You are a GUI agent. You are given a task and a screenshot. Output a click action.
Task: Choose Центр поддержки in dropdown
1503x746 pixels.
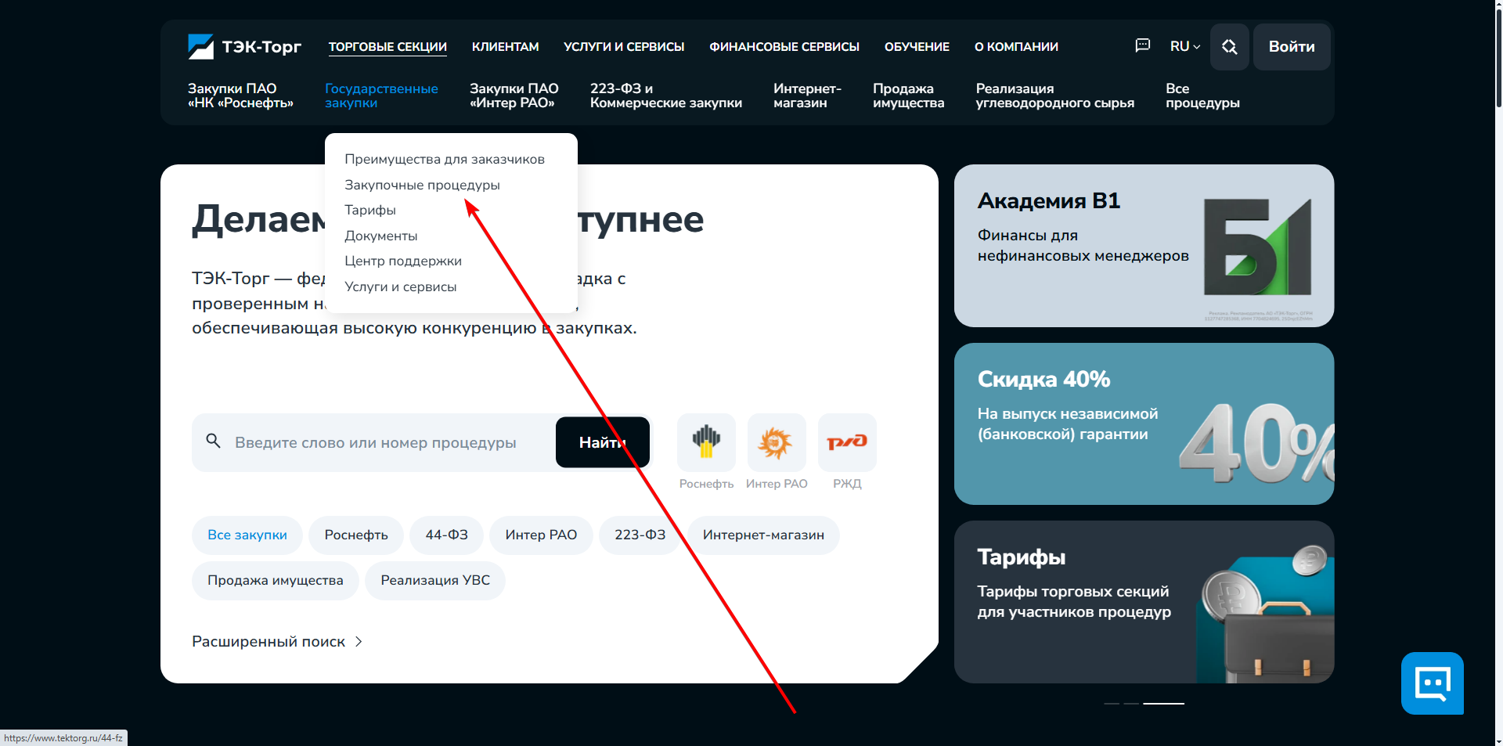(x=403, y=261)
